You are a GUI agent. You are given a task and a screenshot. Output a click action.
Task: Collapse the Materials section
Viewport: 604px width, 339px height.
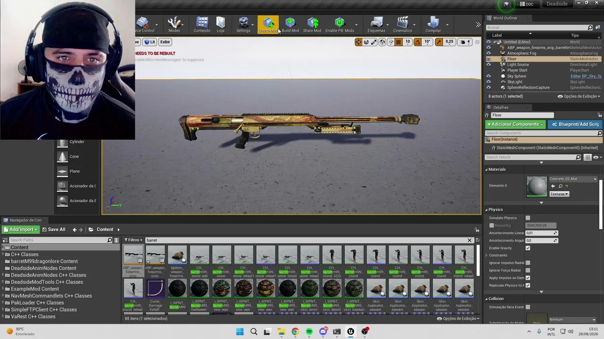click(x=487, y=169)
